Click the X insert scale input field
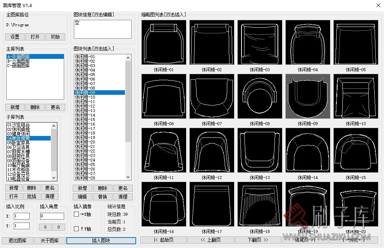The width and height of the screenshot is (384, 248). (21, 216)
